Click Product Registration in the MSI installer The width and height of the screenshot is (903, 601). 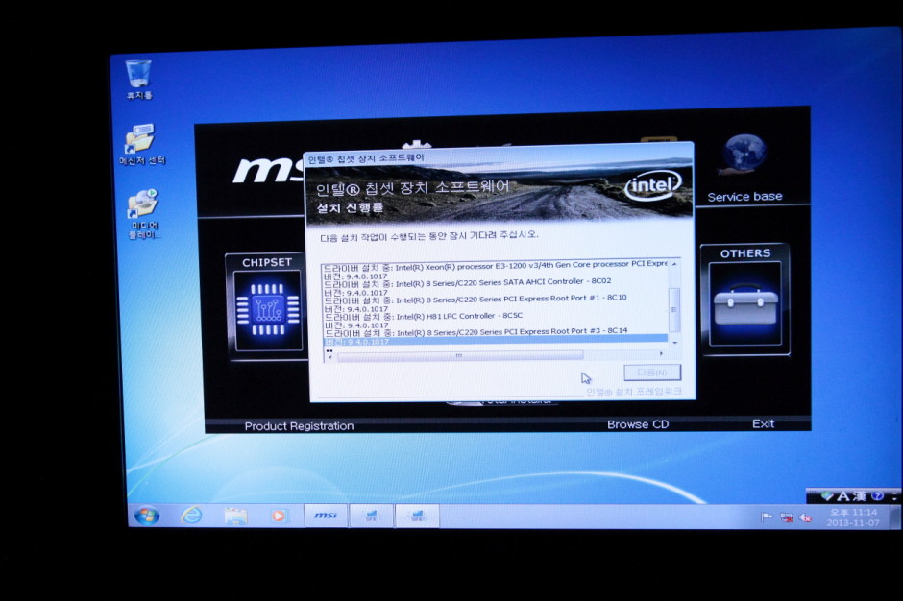click(299, 426)
